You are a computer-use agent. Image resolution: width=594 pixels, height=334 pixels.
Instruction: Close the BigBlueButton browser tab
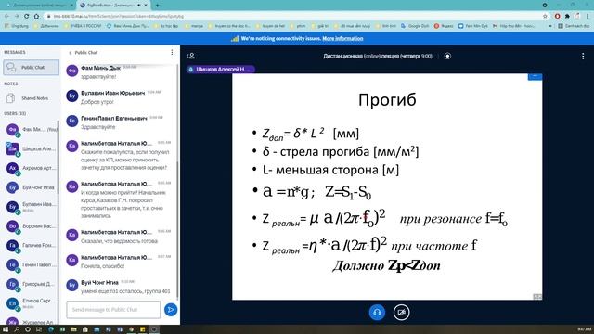[146, 6]
